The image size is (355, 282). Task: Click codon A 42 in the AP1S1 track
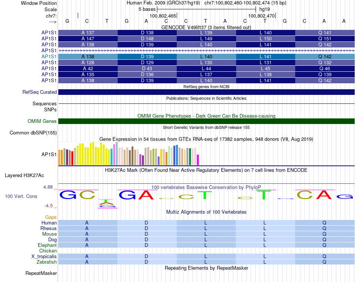point(88,69)
